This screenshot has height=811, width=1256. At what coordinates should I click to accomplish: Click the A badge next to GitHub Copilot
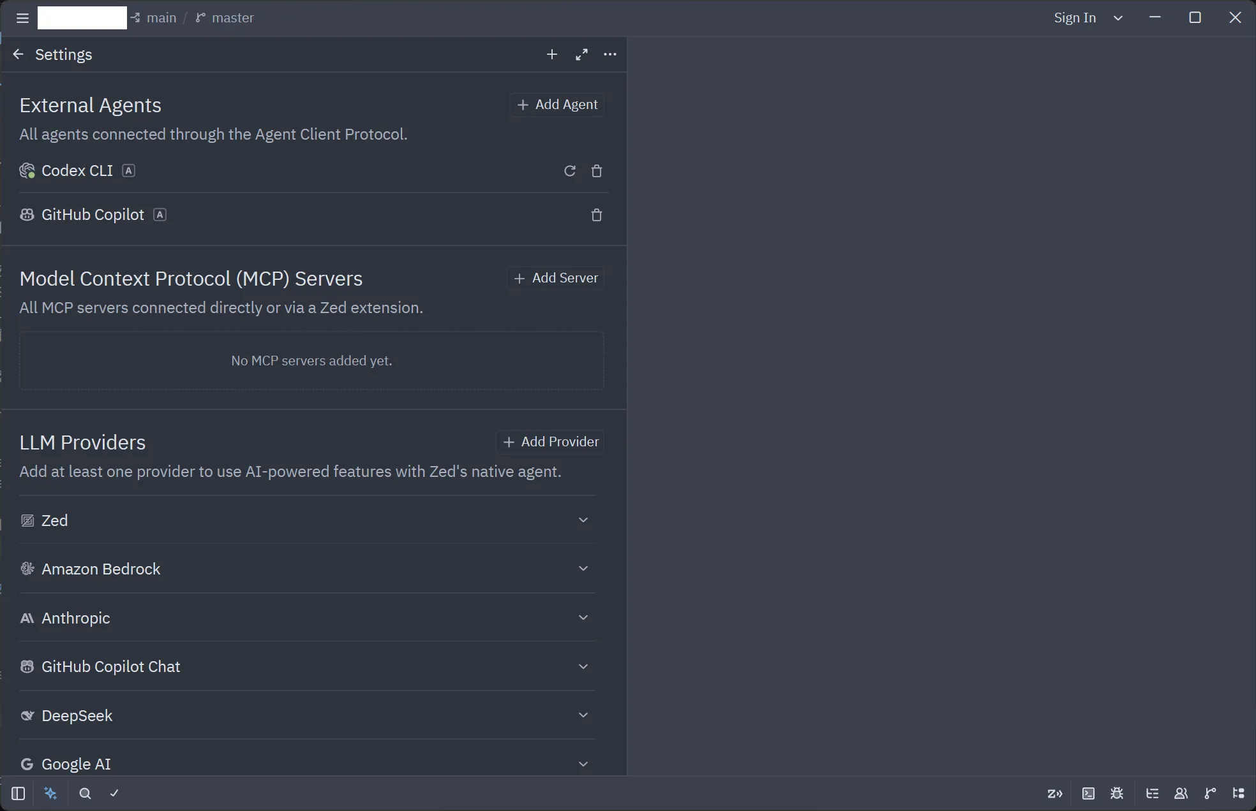pos(160,215)
